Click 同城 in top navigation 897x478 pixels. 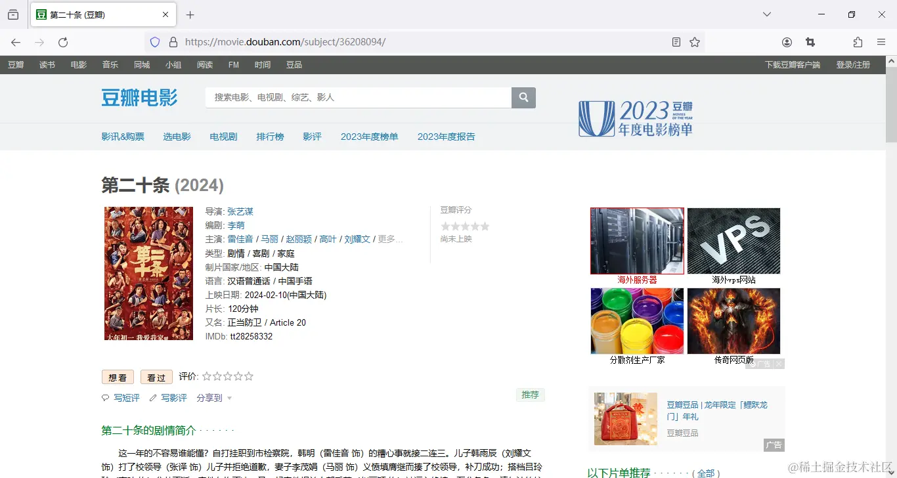[x=142, y=64]
